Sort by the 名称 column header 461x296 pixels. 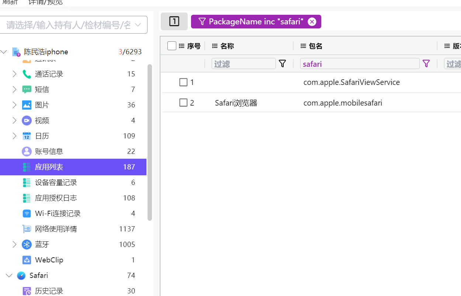pos(227,46)
